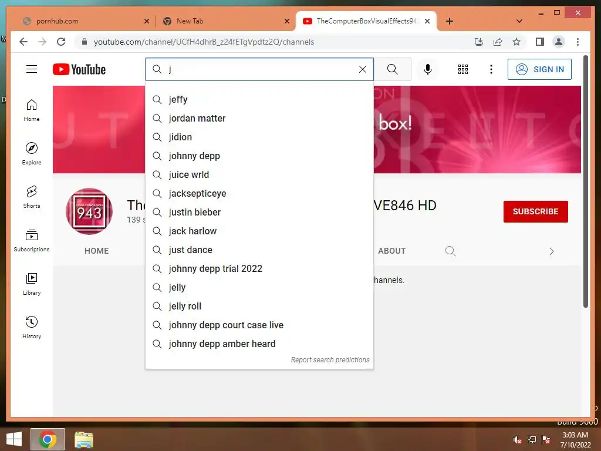Select suggestion "jeffy"
The height and width of the screenshot is (451, 601).
coord(259,100)
